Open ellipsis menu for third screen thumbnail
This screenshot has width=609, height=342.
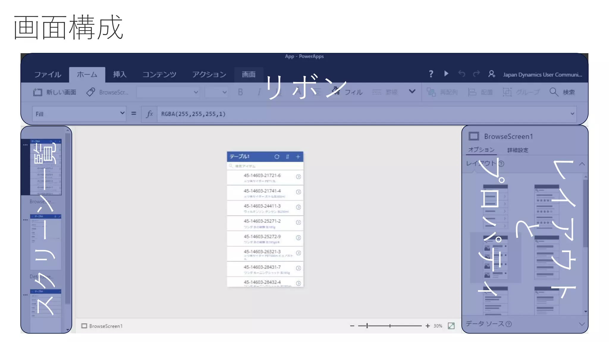click(25, 295)
